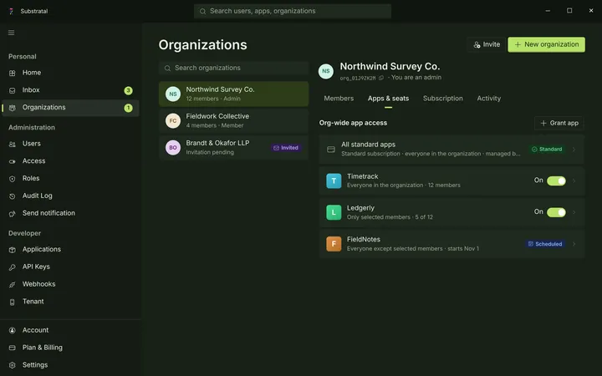Open API Keys page
Screen dimensions: 602x376
click(70, 267)
